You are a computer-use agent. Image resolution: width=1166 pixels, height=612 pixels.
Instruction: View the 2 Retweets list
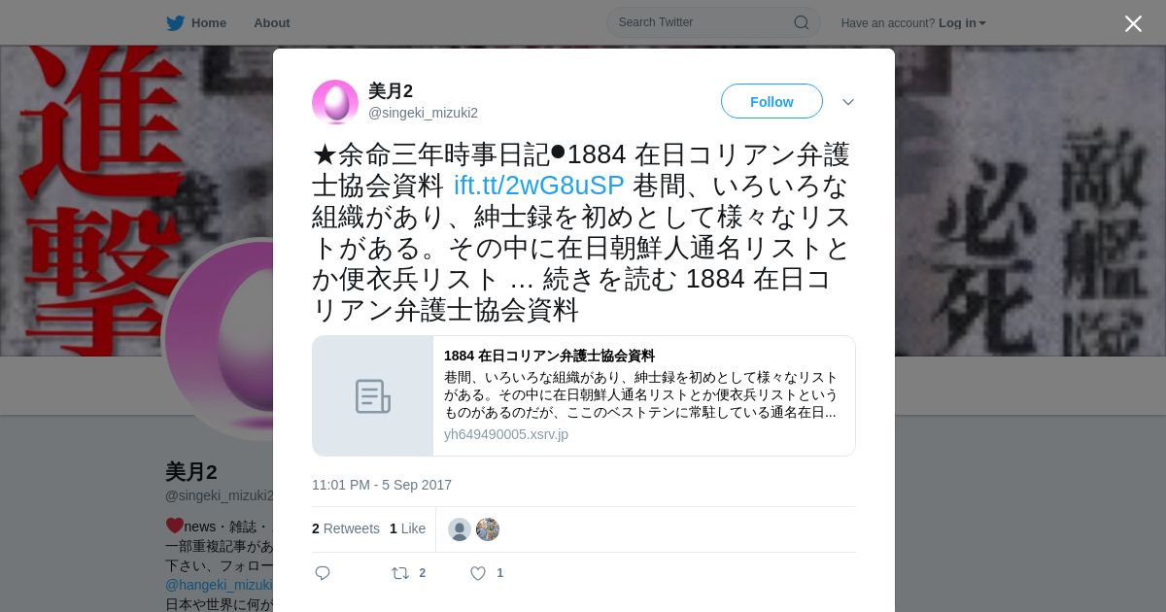346,528
